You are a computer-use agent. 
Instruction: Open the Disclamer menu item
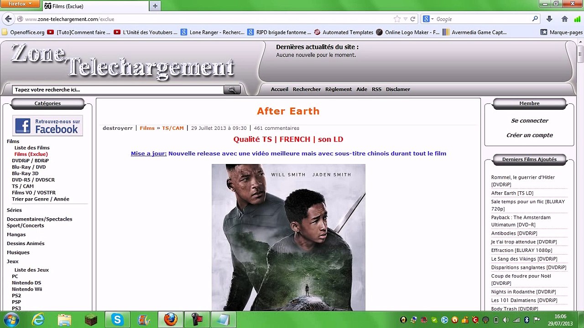tap(398, 89)
